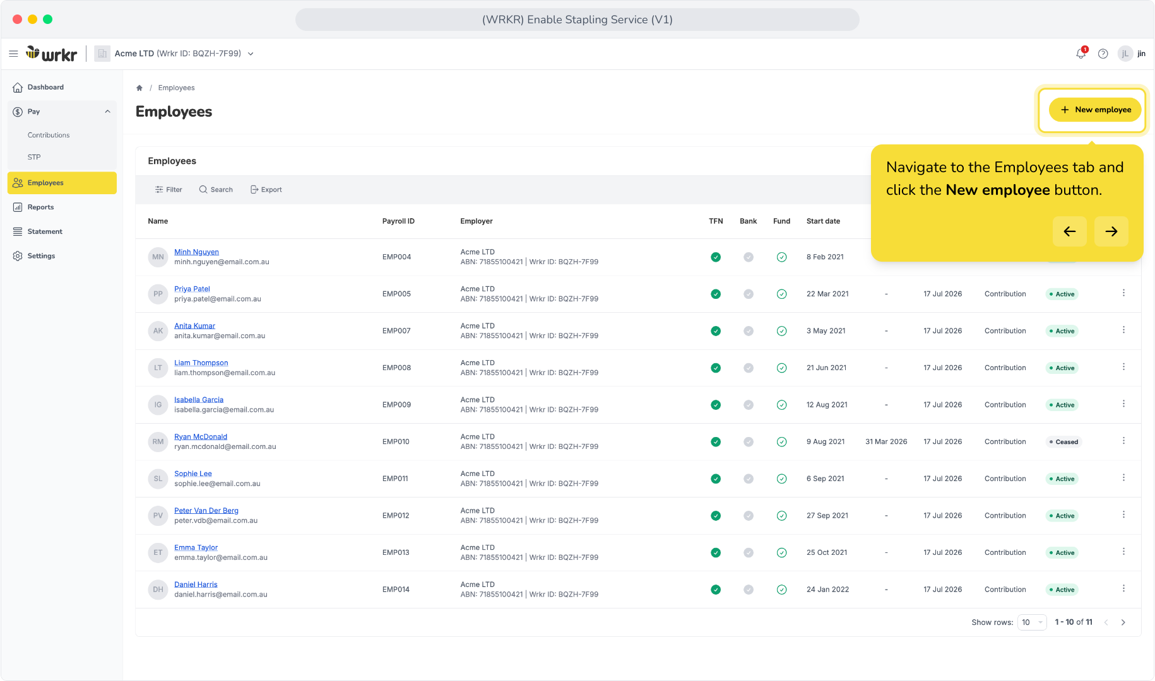The image size is (1155, 681).
Task: Click the tour's next arrow button
Action: (x=1111, y=231)
